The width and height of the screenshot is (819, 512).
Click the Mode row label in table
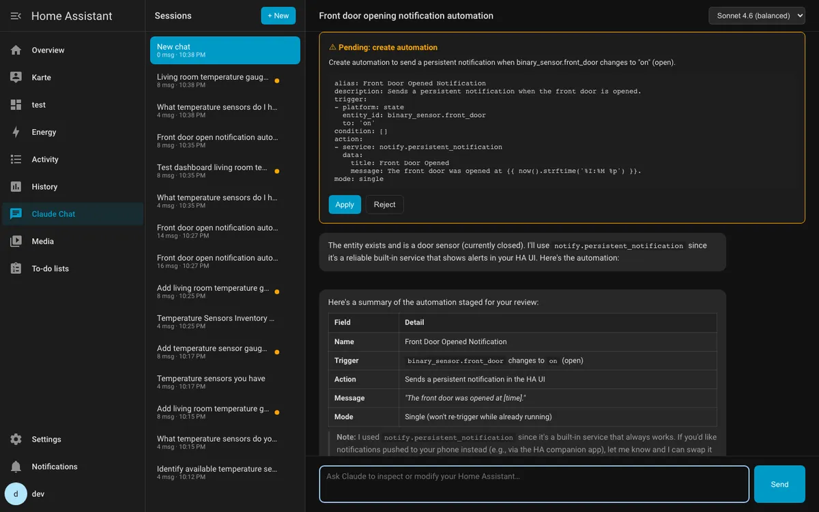343,416
